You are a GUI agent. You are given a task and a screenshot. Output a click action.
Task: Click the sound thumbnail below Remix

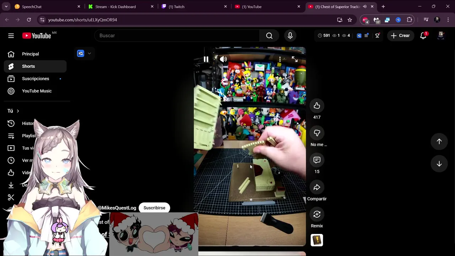click(x=317, y=240)
